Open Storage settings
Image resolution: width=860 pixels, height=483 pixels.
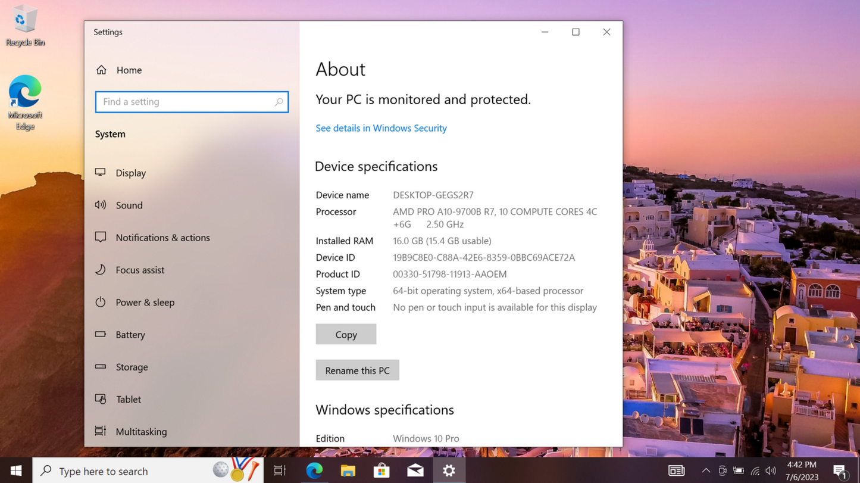coord(131,367)
